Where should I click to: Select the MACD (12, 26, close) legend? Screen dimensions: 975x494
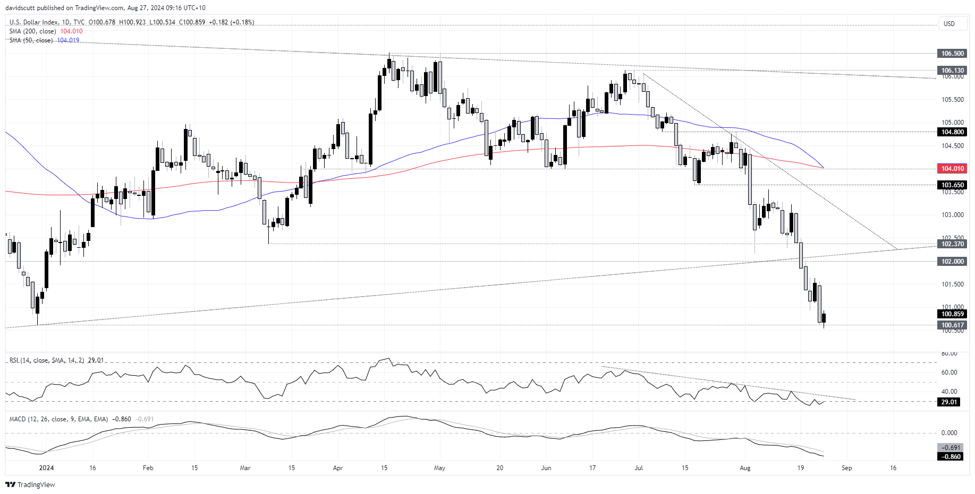point(58,419)
